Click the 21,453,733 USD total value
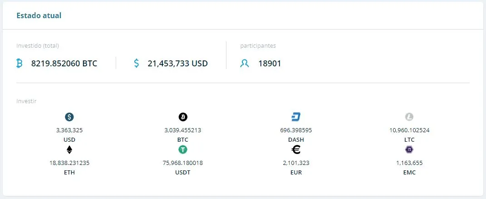Image resolution: width=486 pixels, height=199 pixels. pos(177,63)
